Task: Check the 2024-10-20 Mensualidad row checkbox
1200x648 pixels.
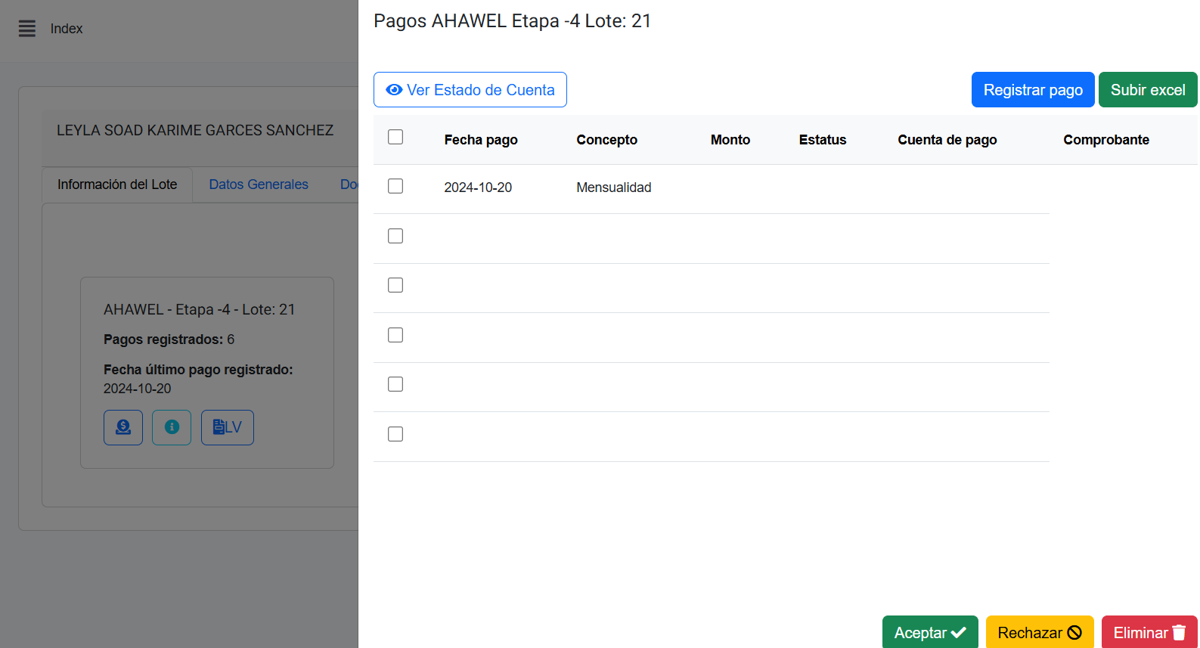Action: tap(395, 186)
